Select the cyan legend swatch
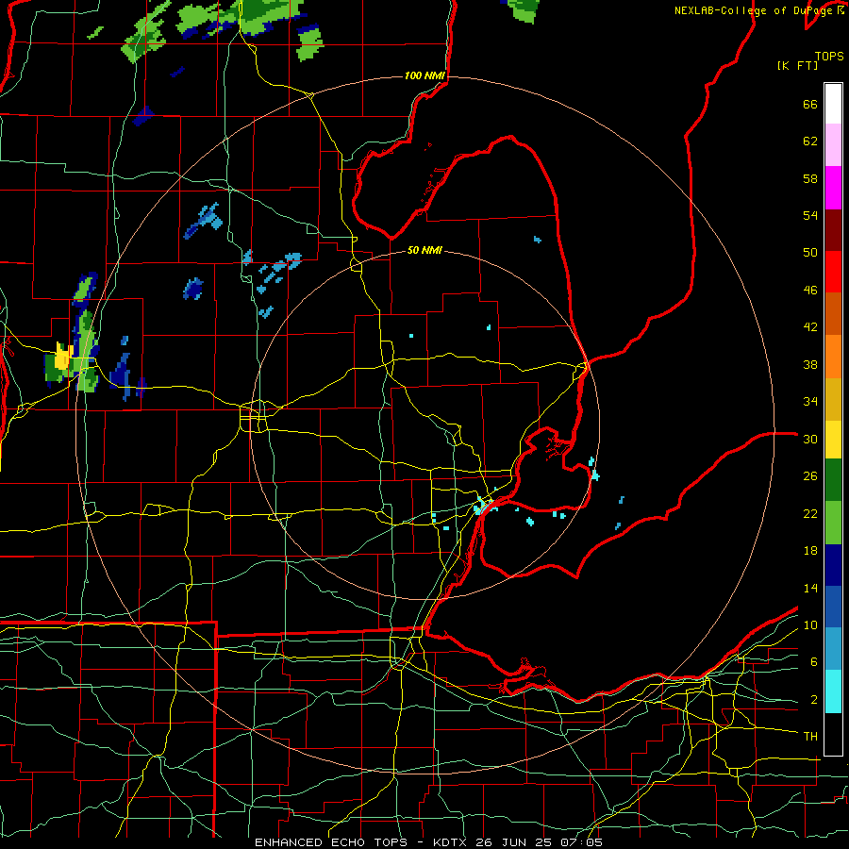Image resolution: width=849 pixels, height=849 pixels. point(833,691)
